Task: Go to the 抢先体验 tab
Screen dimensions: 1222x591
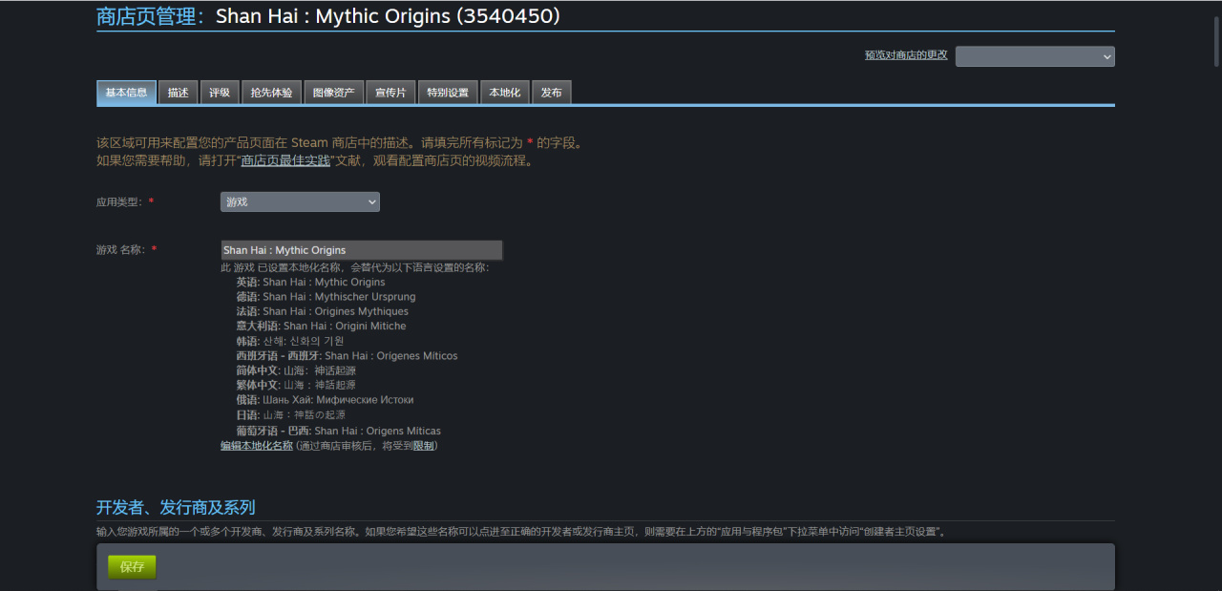Action: click(x=271, y=93)
